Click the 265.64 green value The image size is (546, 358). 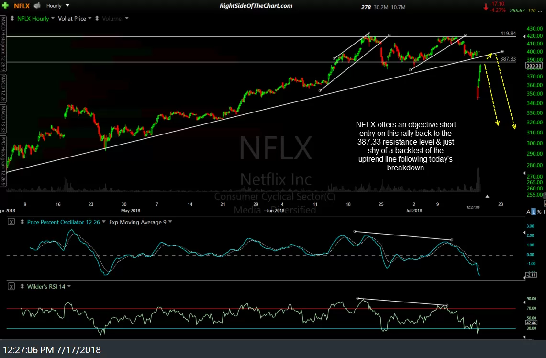coord(517,11)
